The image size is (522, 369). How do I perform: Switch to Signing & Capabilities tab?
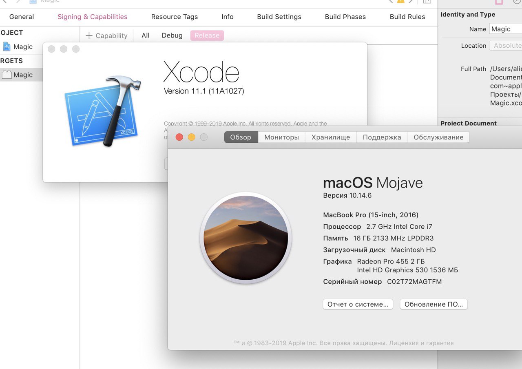click(92, 17)
